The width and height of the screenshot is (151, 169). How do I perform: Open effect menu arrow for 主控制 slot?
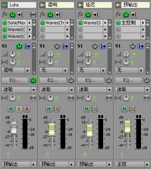point(143,23)
